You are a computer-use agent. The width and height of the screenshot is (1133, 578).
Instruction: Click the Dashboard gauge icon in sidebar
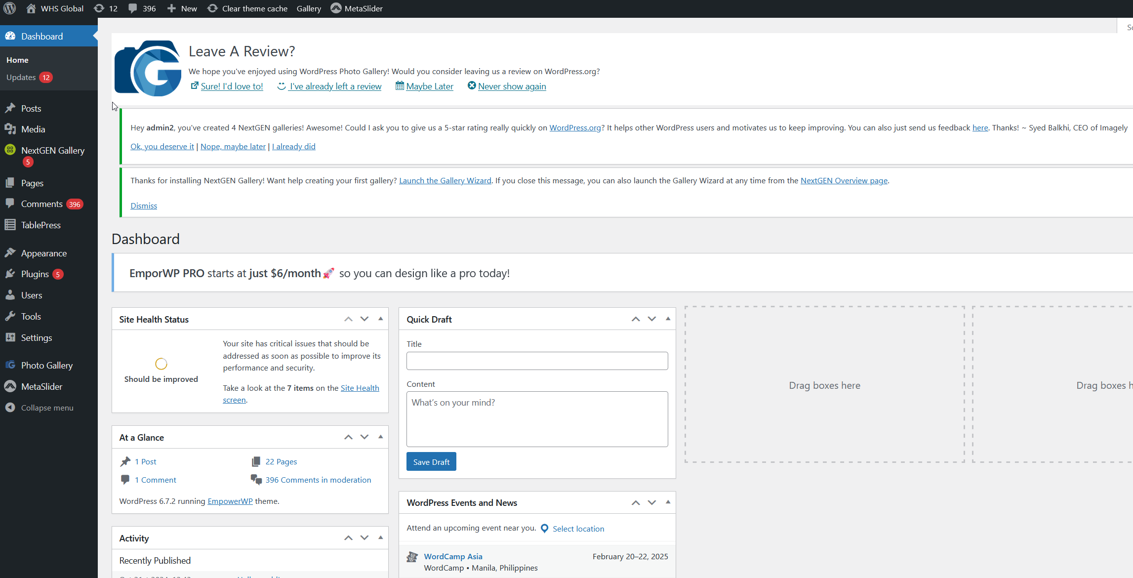(10, 36)
